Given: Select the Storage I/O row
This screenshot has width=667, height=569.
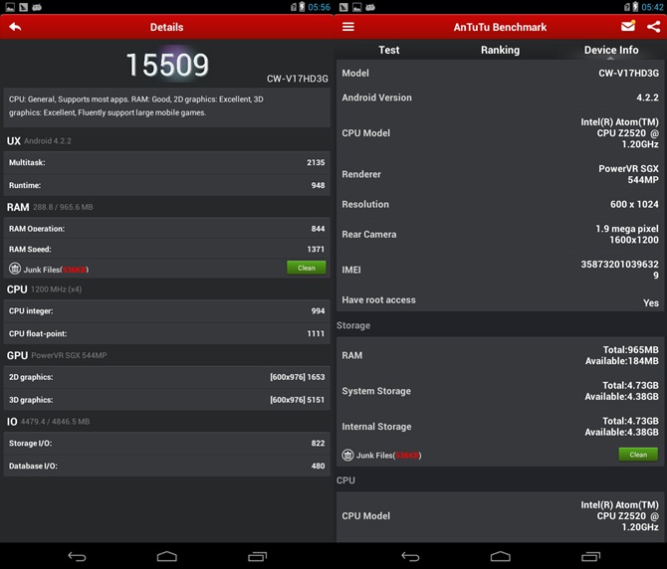Looking at the screenshot, I should [x=167, y=443].
